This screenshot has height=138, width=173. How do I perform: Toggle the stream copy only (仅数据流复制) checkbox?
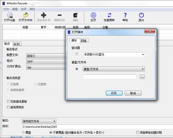tap(8, 101)
